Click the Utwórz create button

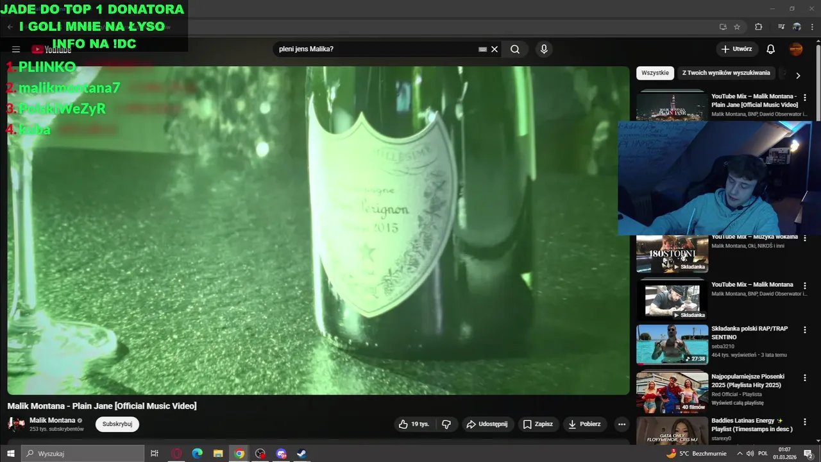(737, 49)
